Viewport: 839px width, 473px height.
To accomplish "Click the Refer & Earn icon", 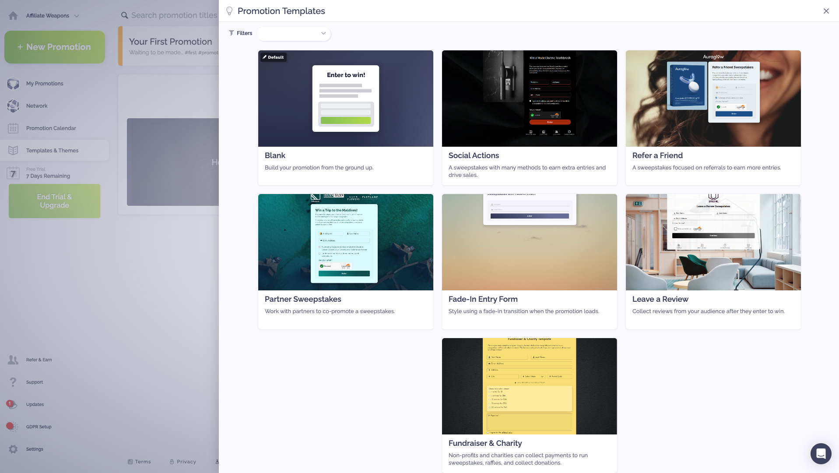I will [x=13, y=360].
